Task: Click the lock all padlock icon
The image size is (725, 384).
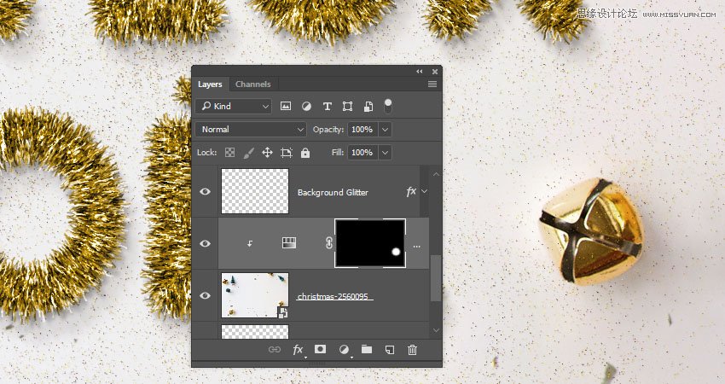Action: coord(305,153)
